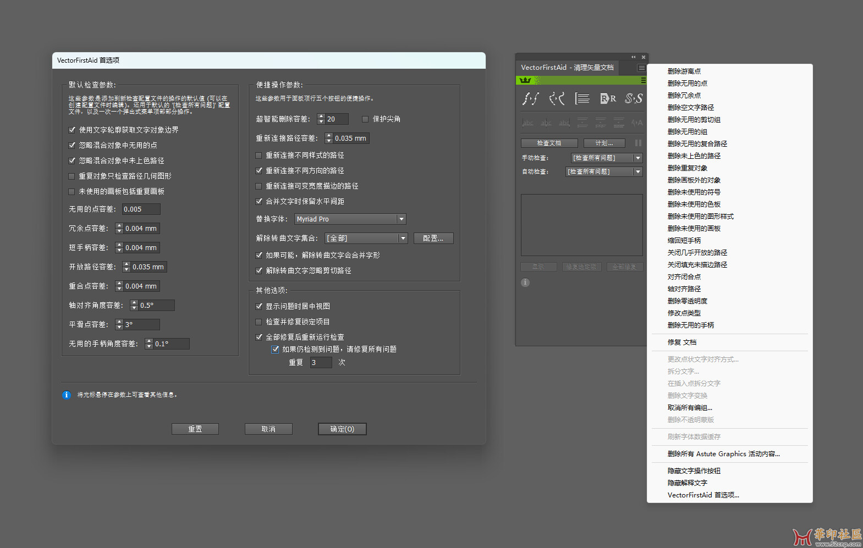Open the 手动检查 dropdown in panel
863x548 pixels.
pyautogui.click(x=607, y=158)
